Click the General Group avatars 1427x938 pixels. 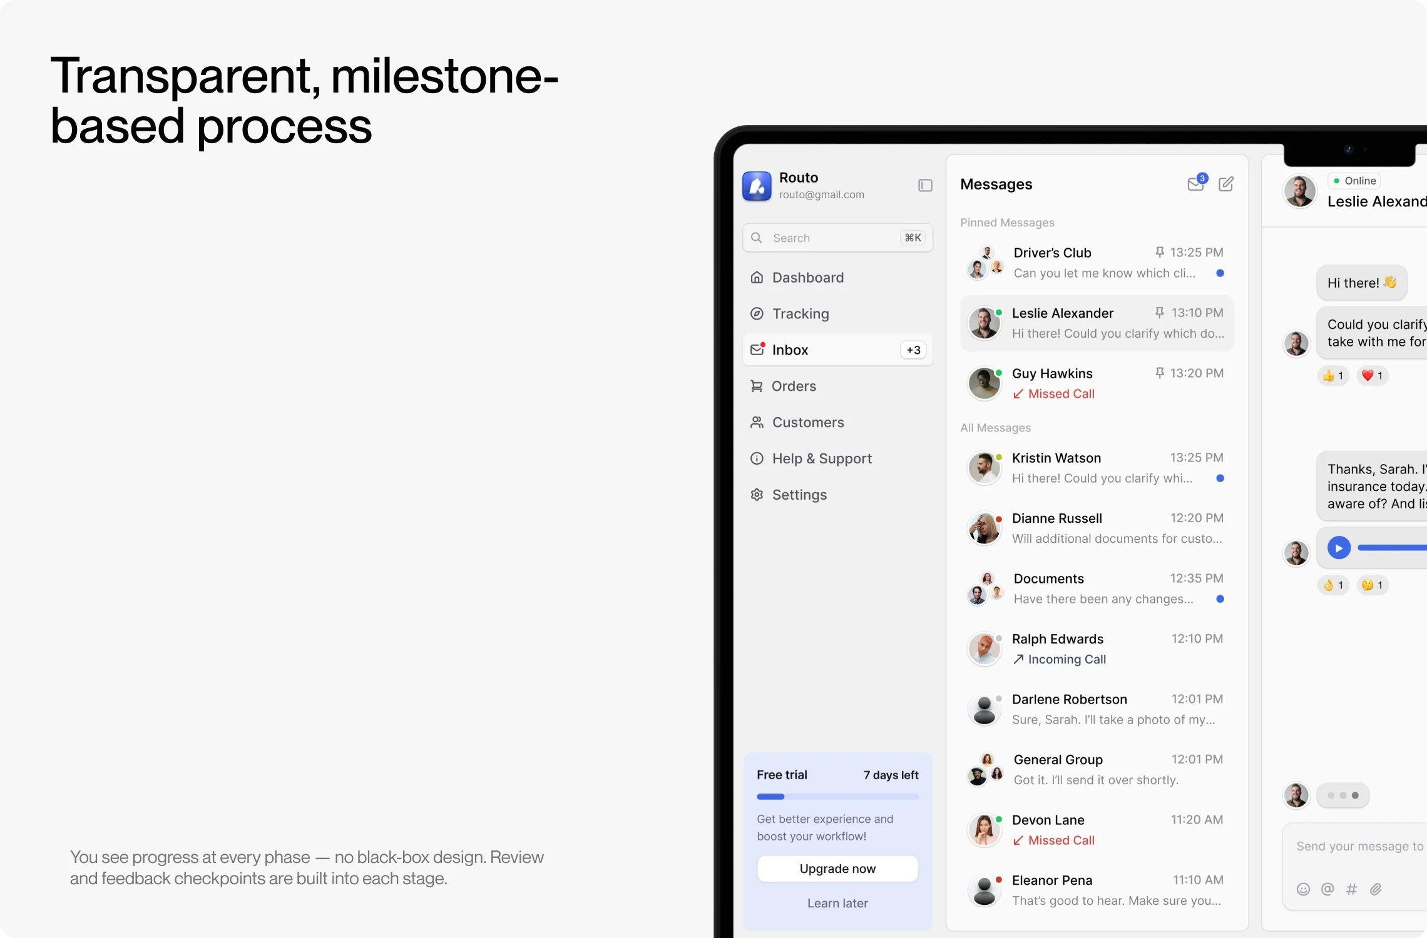(986, 770)
